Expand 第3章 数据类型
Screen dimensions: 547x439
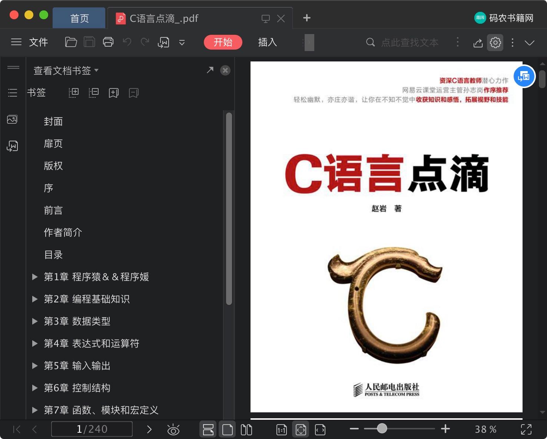[x=35, y=321]
